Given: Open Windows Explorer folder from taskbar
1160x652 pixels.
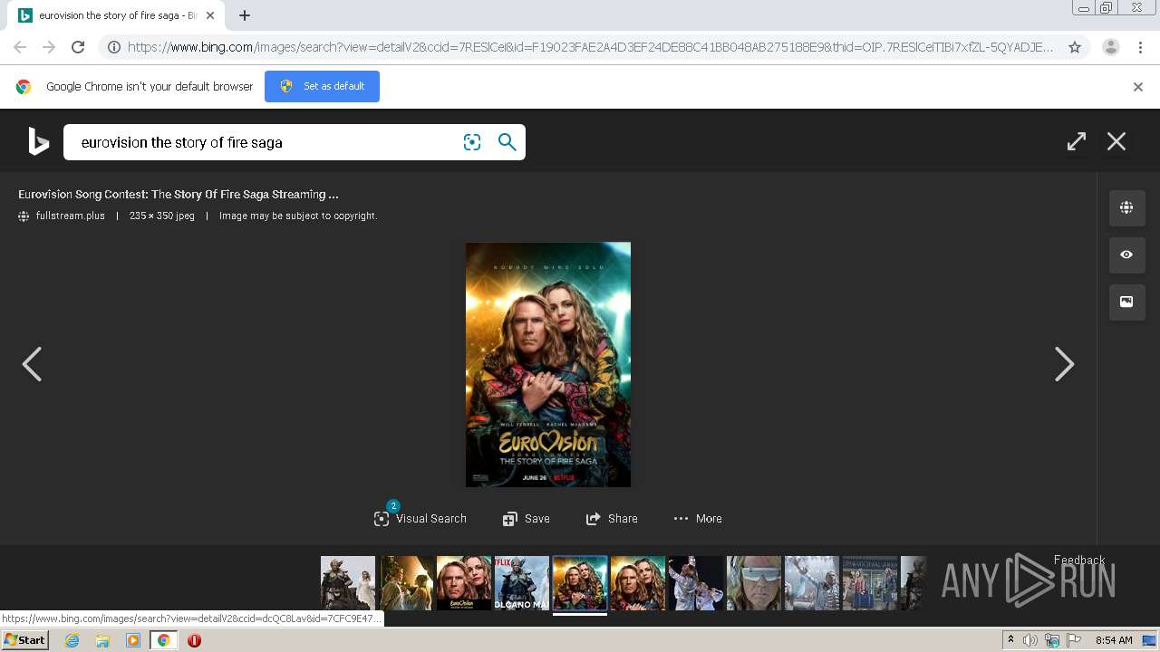Looking at the screenshot, I should pos(102,640).
